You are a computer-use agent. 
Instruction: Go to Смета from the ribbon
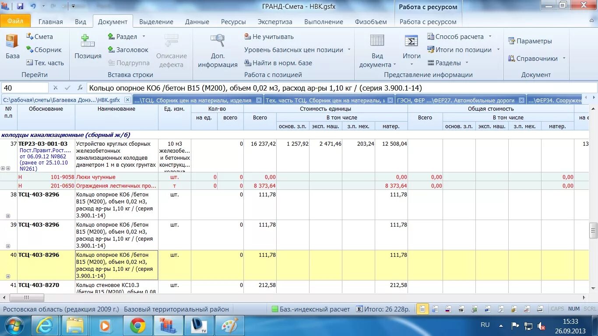[39, 37]
